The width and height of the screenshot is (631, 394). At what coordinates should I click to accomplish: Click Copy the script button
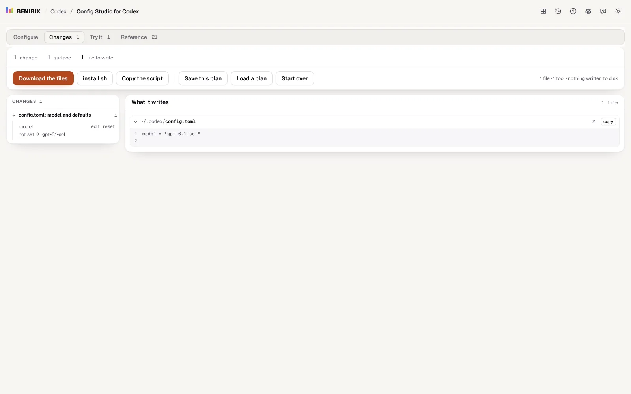pyautogui.click(x=142, y=78)
